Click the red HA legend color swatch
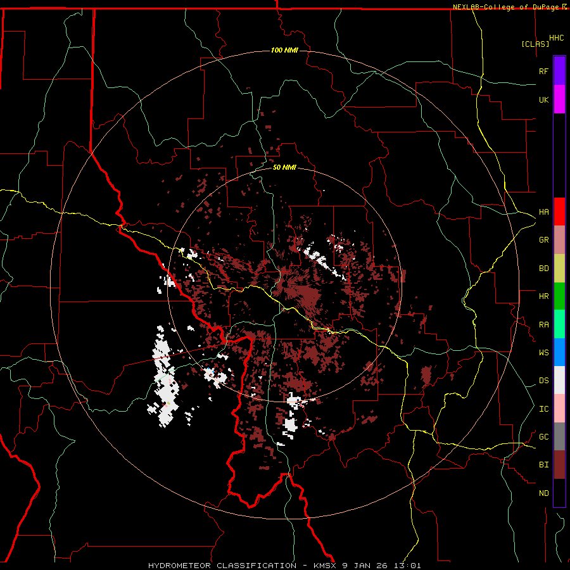 (x=559, y=212)
